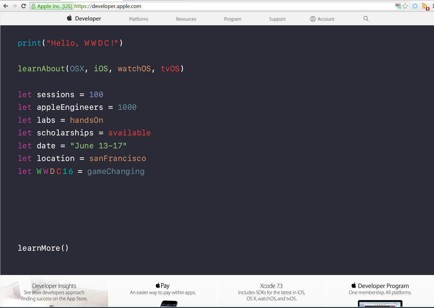434x308 pixels.
Task: Open the site search magnifier icon
Action: click(x=366, y=18)
